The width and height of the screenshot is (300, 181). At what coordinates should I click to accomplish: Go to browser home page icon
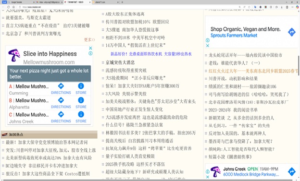(x=13, y=7)
